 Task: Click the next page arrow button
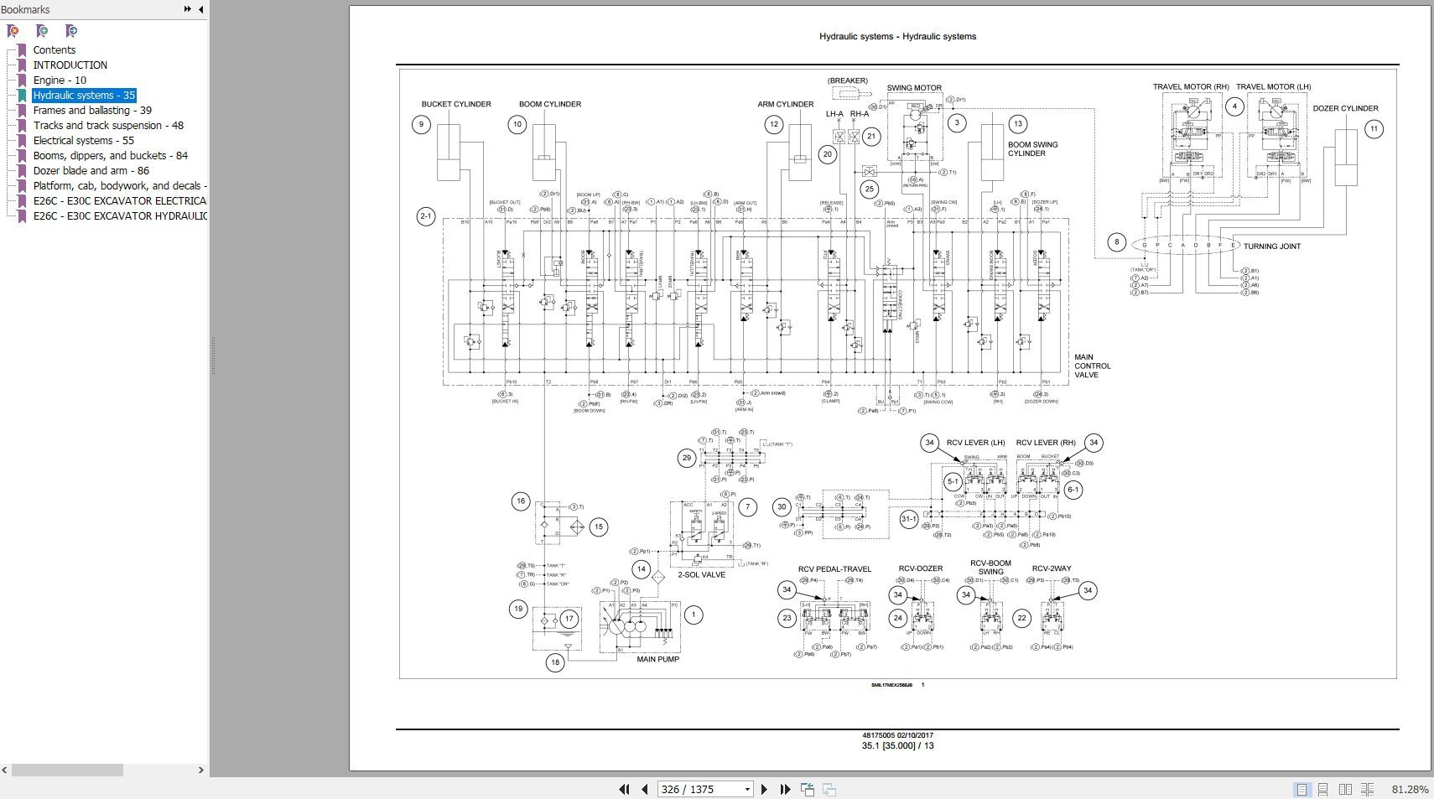click(x=764, y=789)
